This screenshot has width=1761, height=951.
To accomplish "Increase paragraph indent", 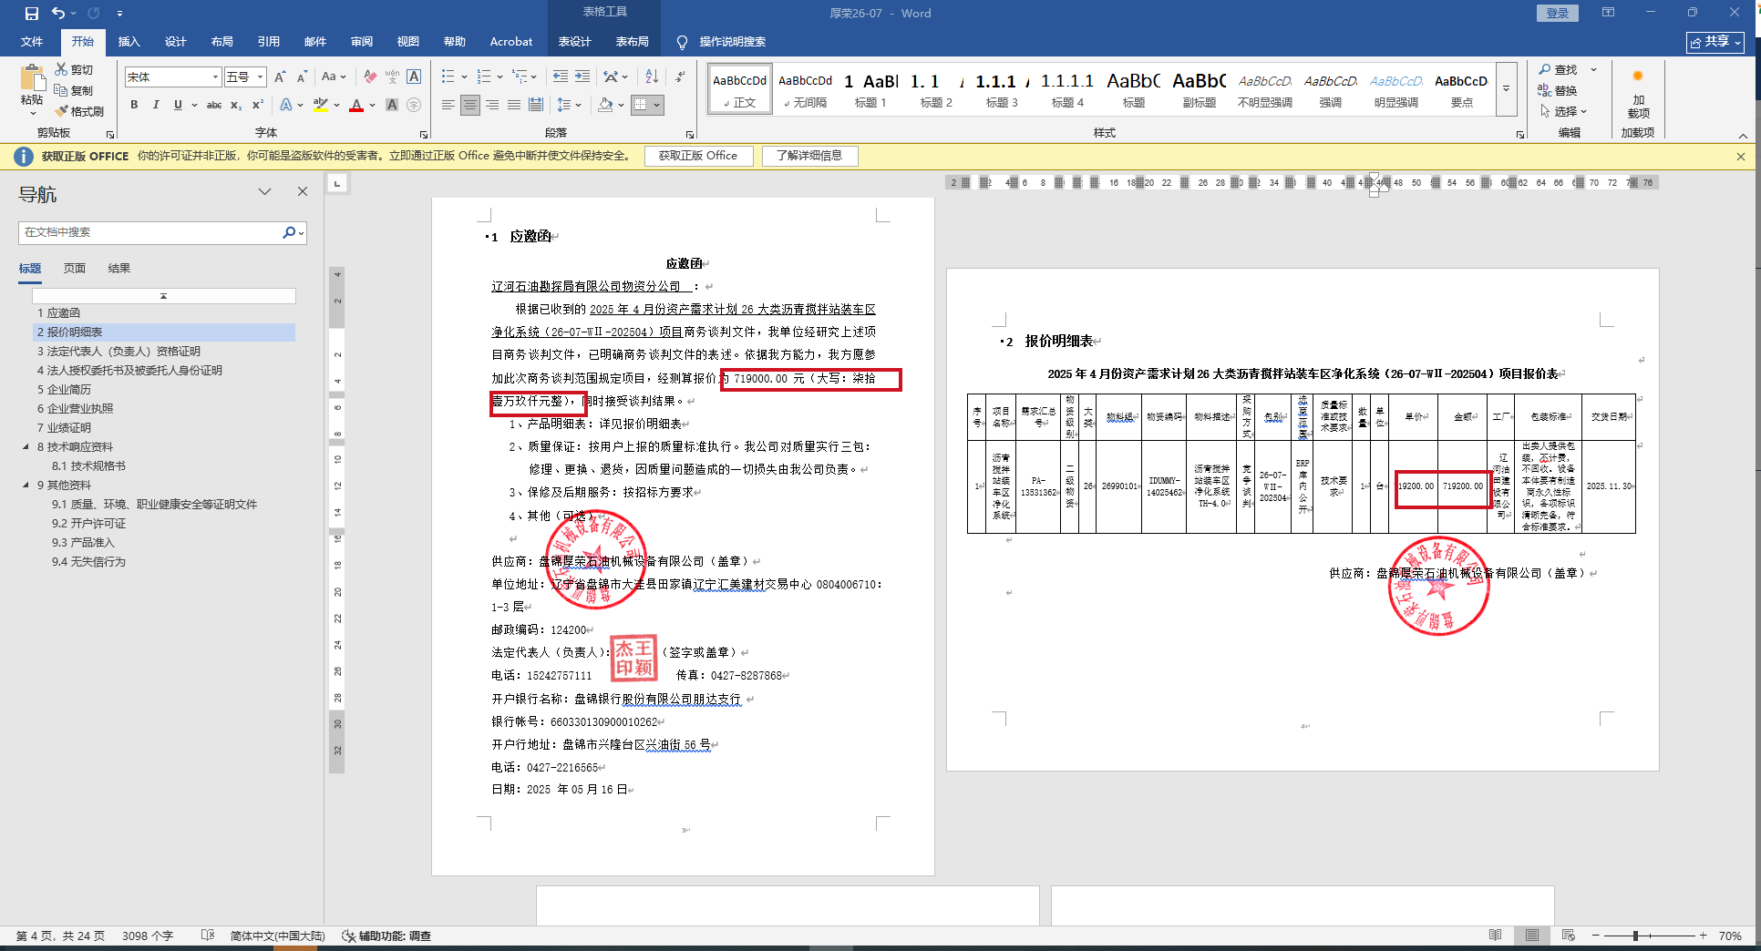I will 582,77.
